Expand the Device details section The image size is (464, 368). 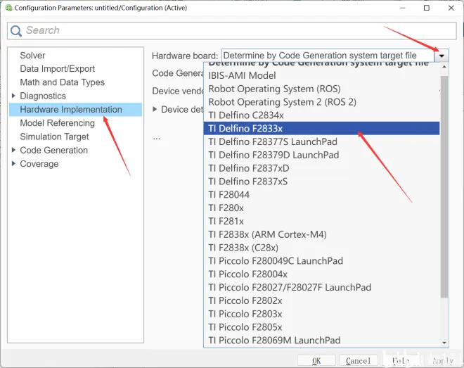pos(155,109)
